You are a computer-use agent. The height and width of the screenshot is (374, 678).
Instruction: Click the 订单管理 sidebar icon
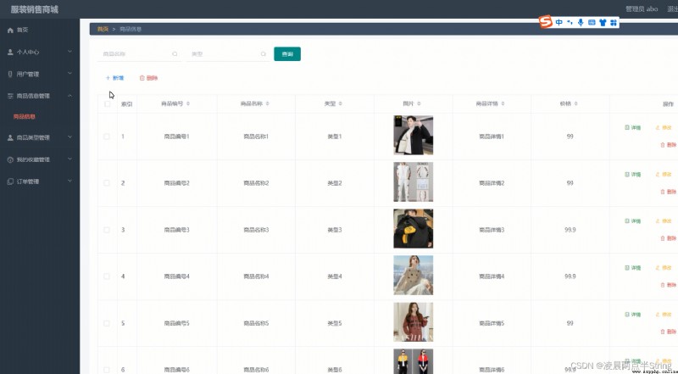point(10,181)
